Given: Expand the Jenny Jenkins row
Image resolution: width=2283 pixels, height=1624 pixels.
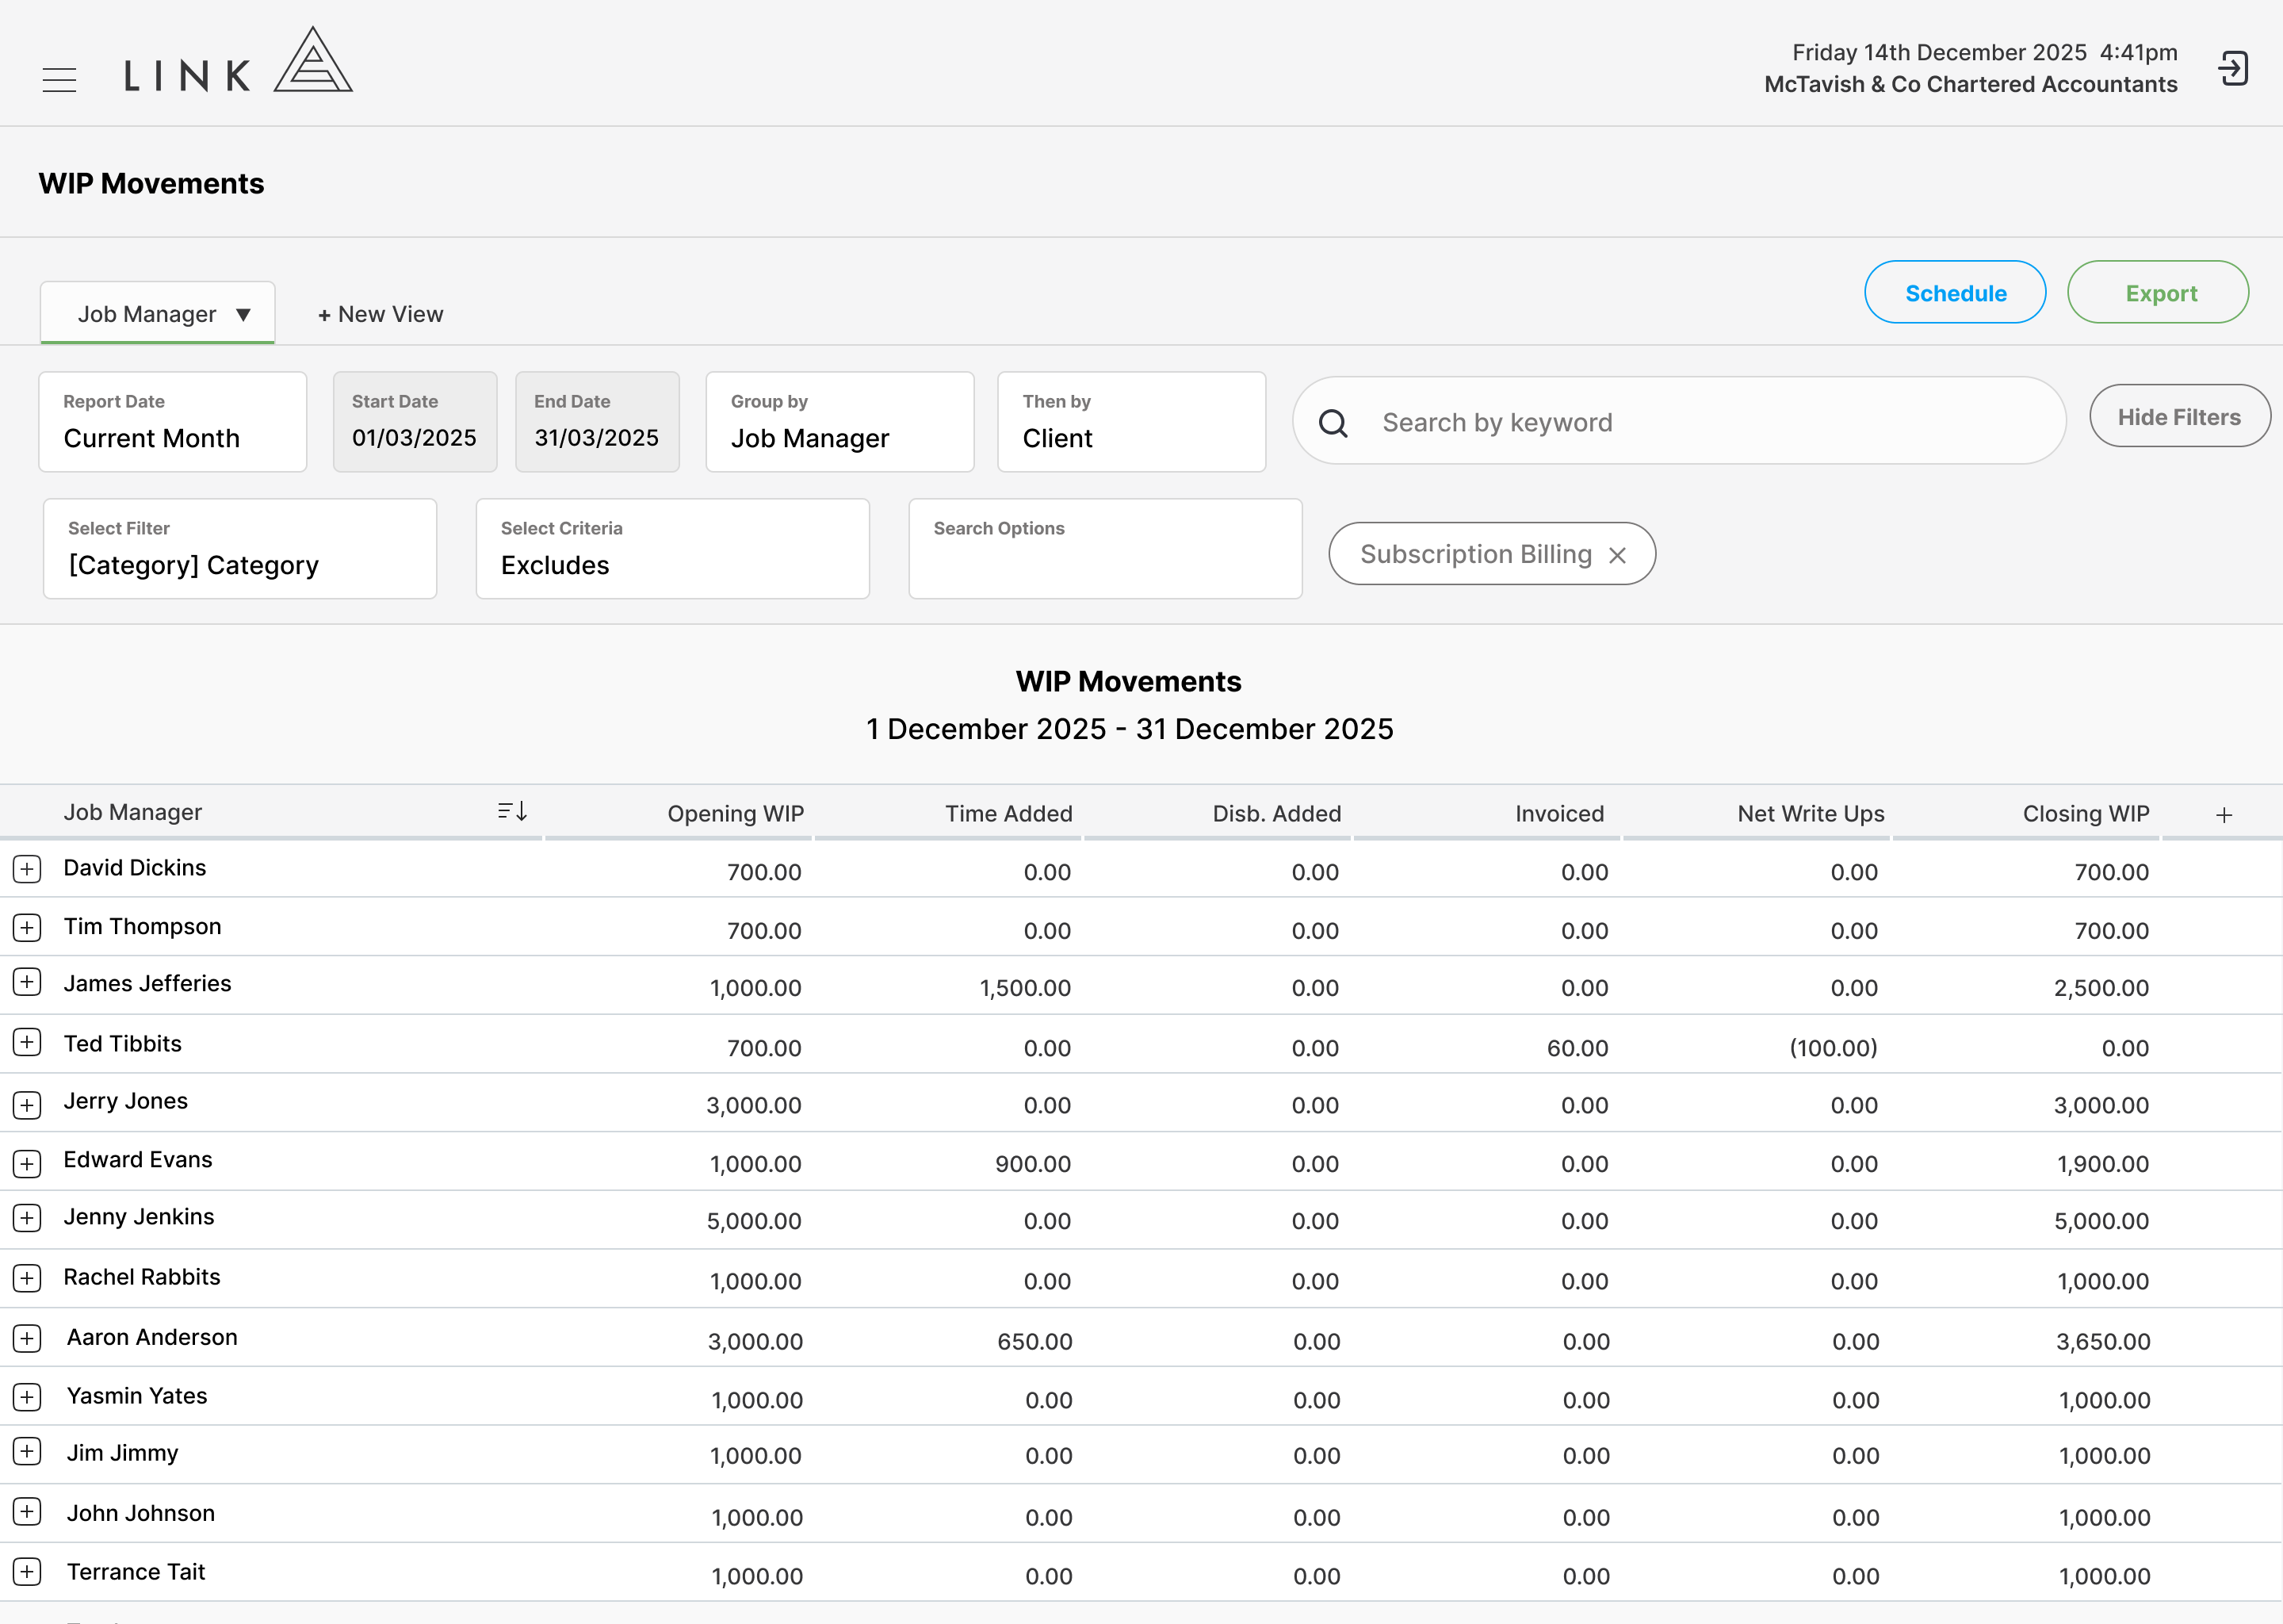Looking at the screenshot, I should tap(27, 1218).
